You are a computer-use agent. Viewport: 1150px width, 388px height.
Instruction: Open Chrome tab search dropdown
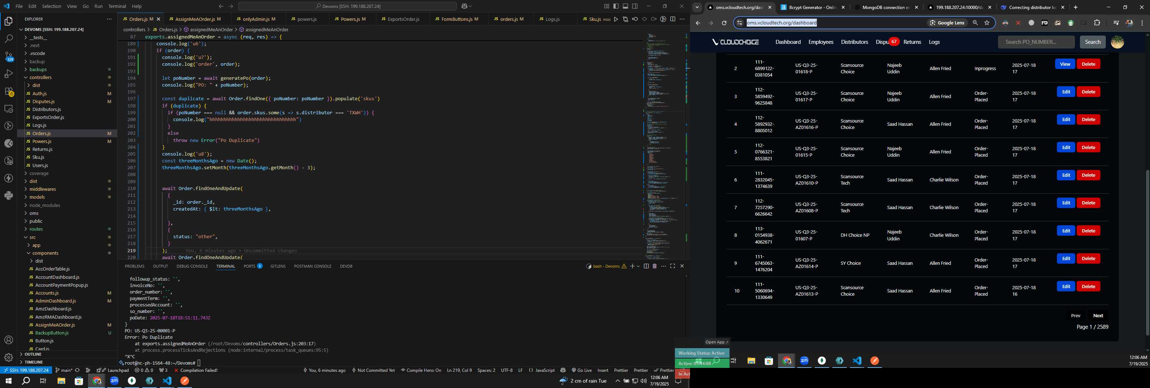[697, 7]
